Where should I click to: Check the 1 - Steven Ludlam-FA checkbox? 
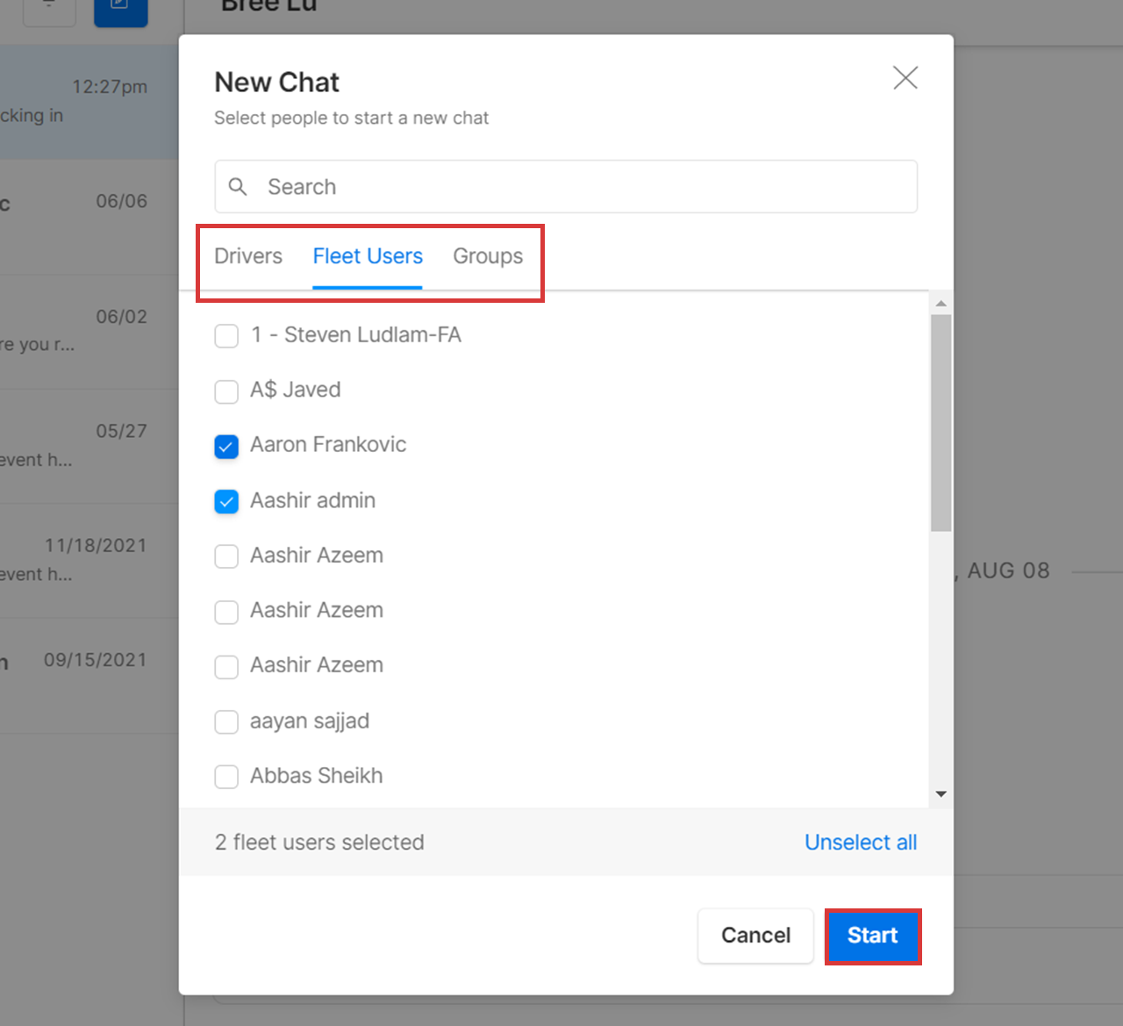point(226,336)
